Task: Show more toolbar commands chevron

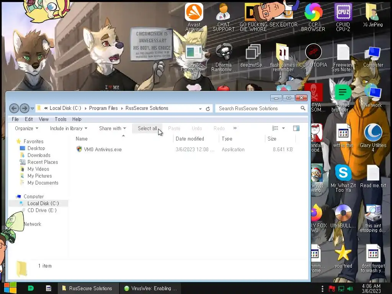Action: [x=235, y=128]
